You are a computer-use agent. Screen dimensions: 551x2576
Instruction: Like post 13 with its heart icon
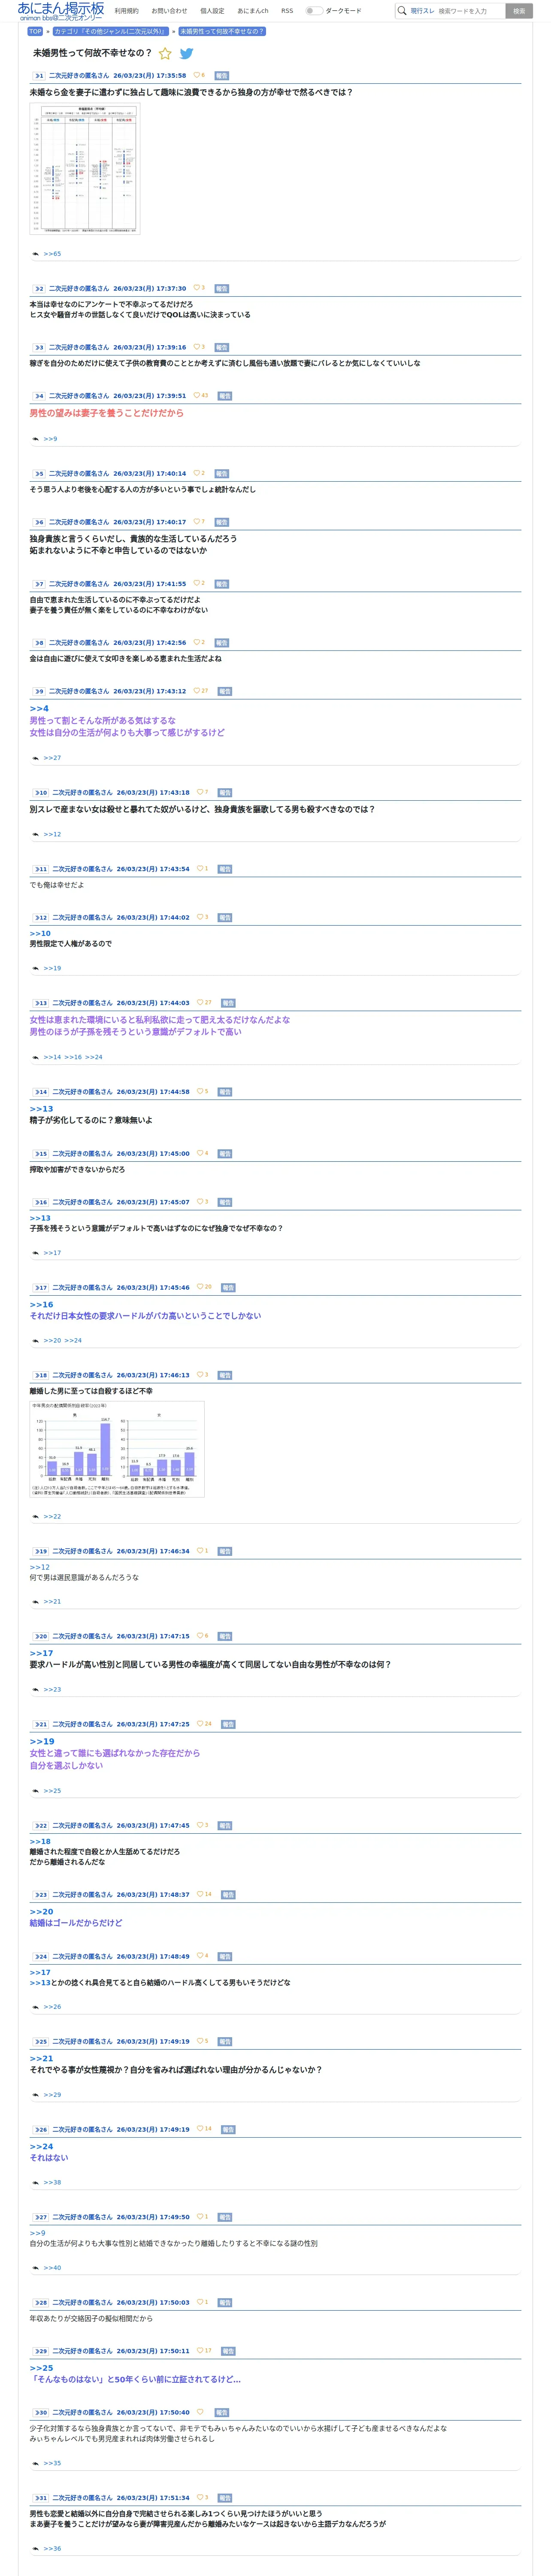click(x=199, y=1003)
